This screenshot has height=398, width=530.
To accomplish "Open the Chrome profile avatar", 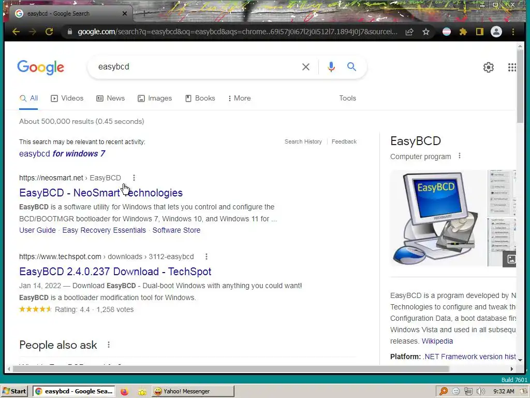I will coord(496,32).
